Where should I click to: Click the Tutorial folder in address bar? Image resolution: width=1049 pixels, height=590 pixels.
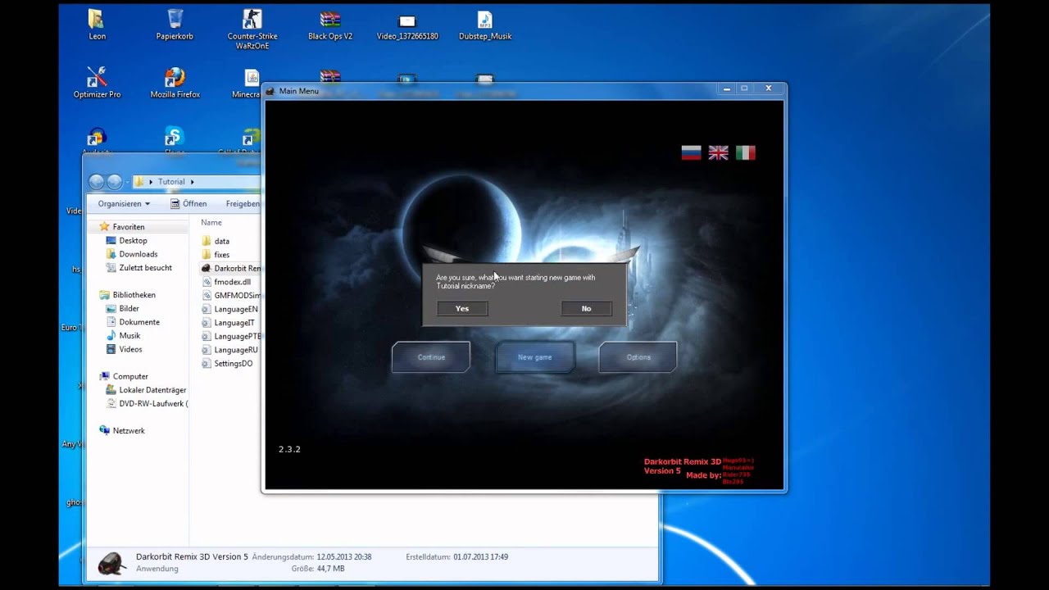(171, 182)
